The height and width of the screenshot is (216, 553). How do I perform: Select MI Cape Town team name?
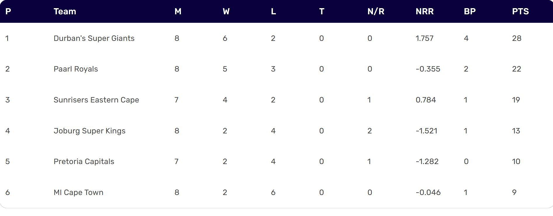(x=78, y=192)
